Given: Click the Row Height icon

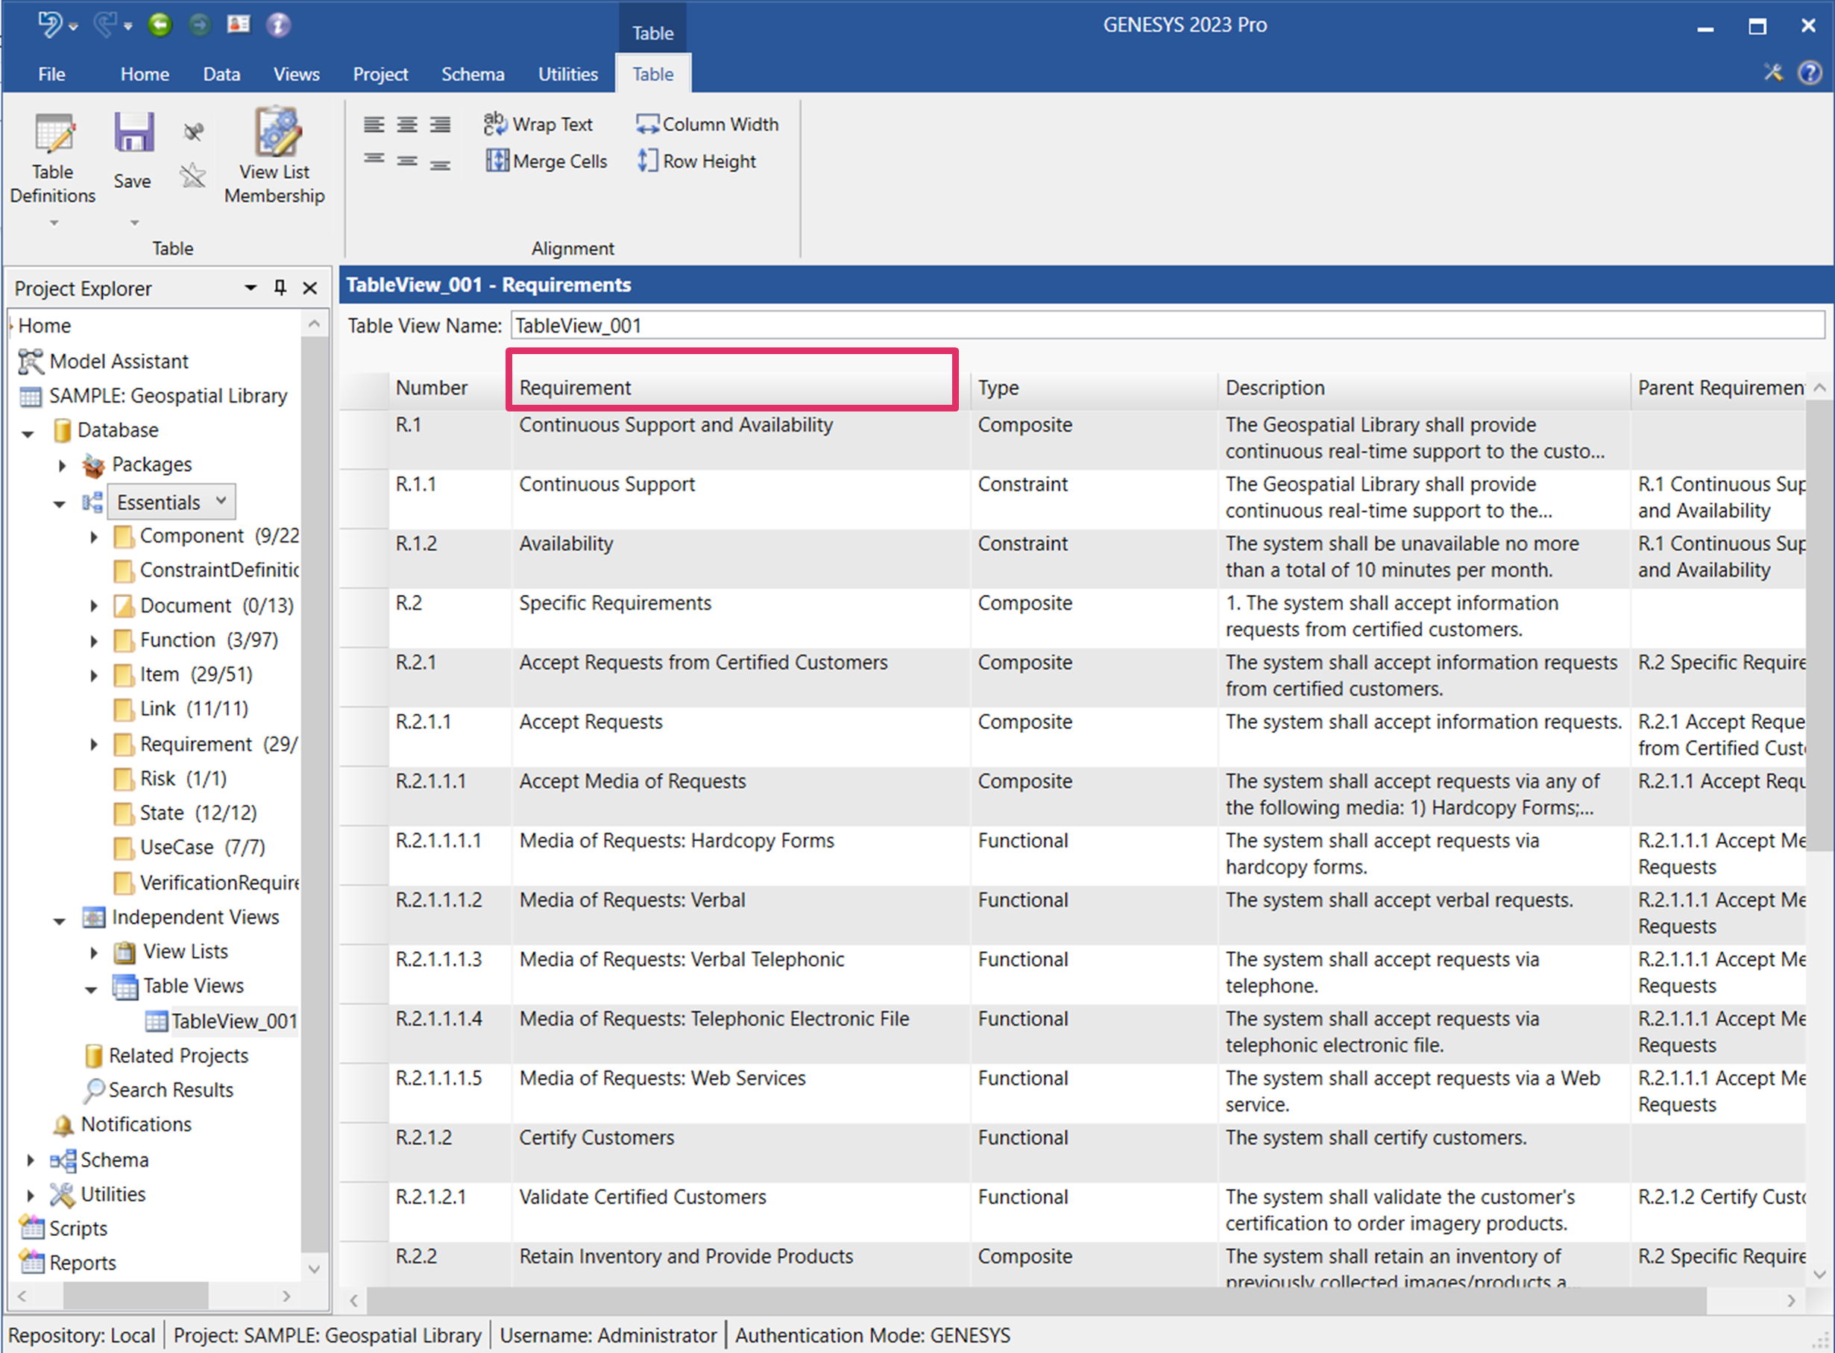Looking at the screenshot, I should (647, 160).
